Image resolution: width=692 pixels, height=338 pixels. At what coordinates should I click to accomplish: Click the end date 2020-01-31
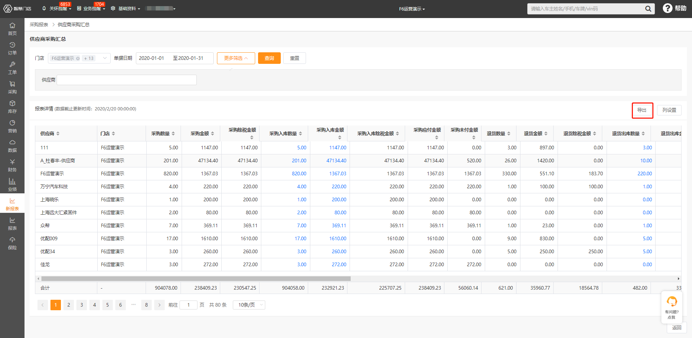(191, 58)
